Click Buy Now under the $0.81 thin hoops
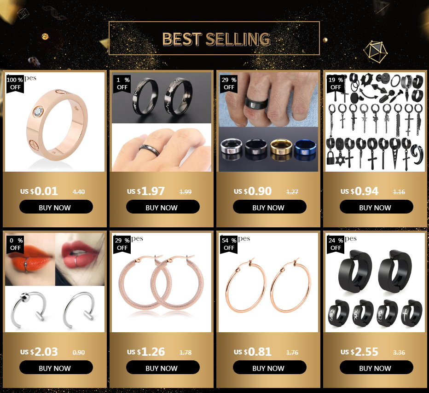This screenshot has height=393, width=429. point(269,367)
